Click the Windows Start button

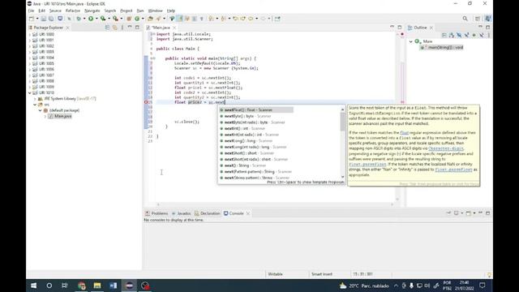coord(33,286)
